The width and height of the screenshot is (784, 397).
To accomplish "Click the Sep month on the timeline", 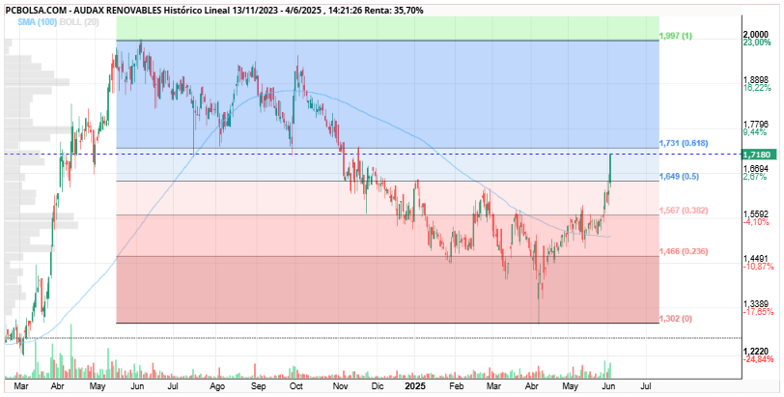I will [x=258, y=386].
